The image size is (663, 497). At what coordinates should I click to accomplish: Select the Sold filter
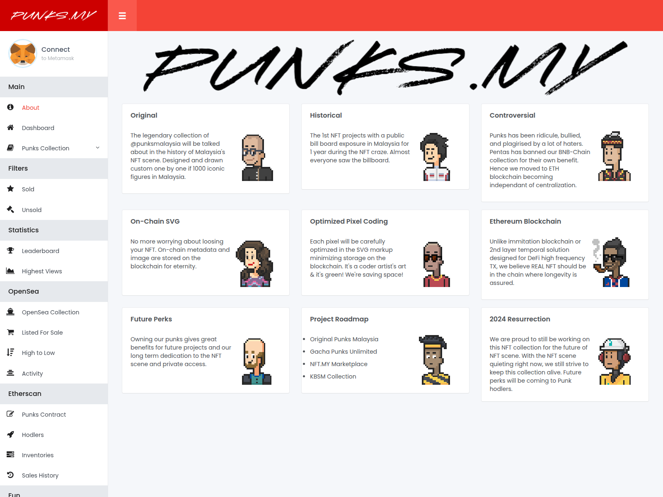tap(54, 189)
